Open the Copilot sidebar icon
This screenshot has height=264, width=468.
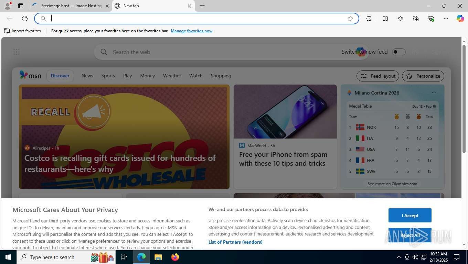460,19
